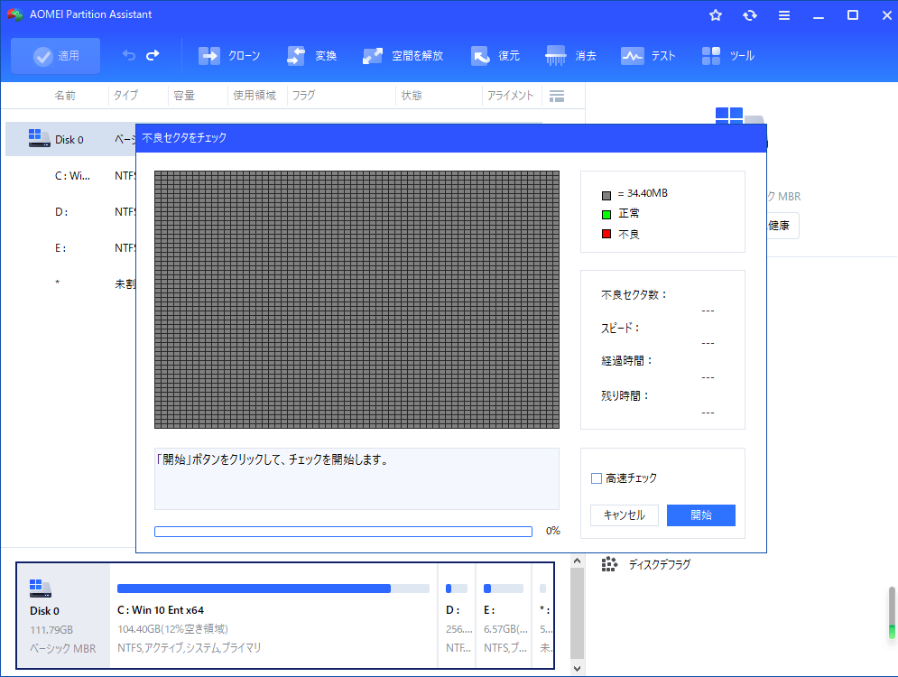Click the gray 34.40MB legend swatch

pyautogui.click(x=606, y=196)
